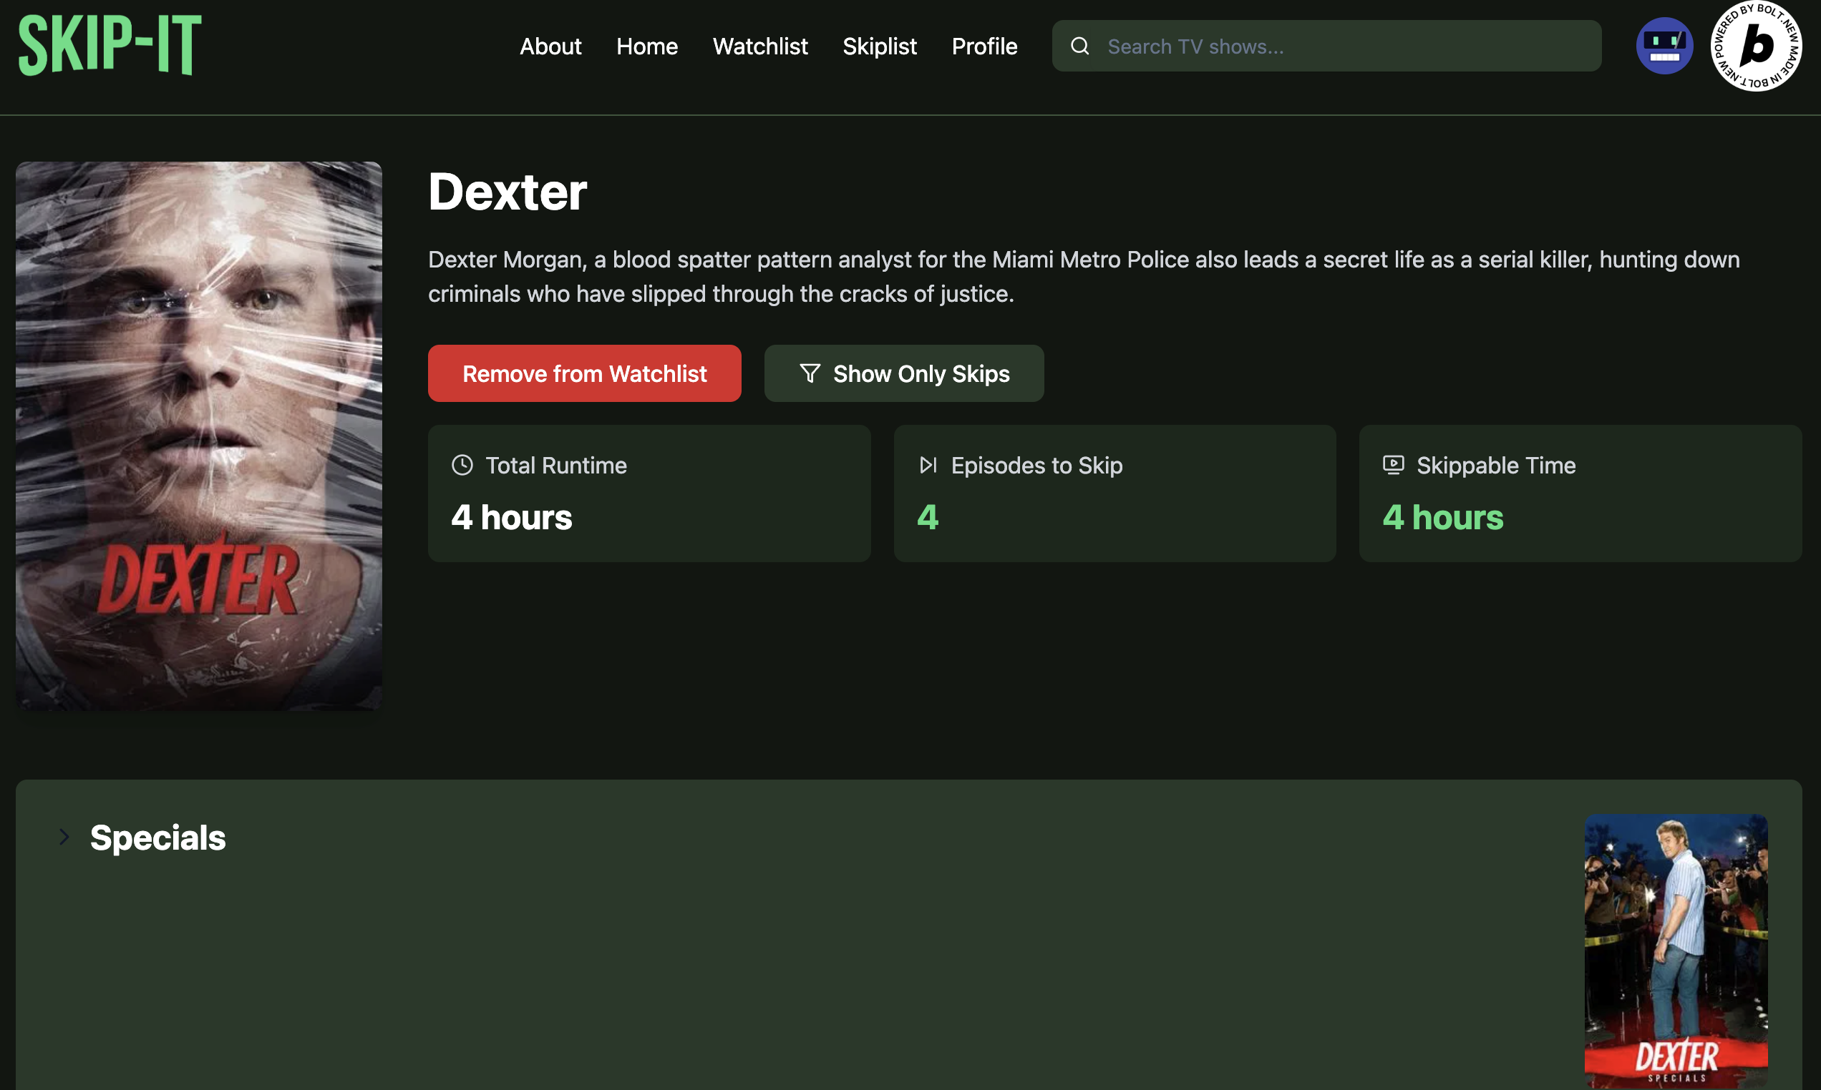Image resolution: width=1821 pixels, height=1090 pixels.
Task: Click the SKIP-IT logo
Action: tap(110, 46)
